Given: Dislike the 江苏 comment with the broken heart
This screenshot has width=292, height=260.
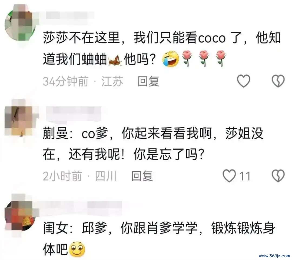Looking at the screenshot, I should [278, 81].
